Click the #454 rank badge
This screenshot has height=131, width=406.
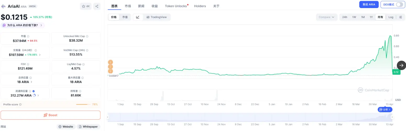click(x=32, y=6)
